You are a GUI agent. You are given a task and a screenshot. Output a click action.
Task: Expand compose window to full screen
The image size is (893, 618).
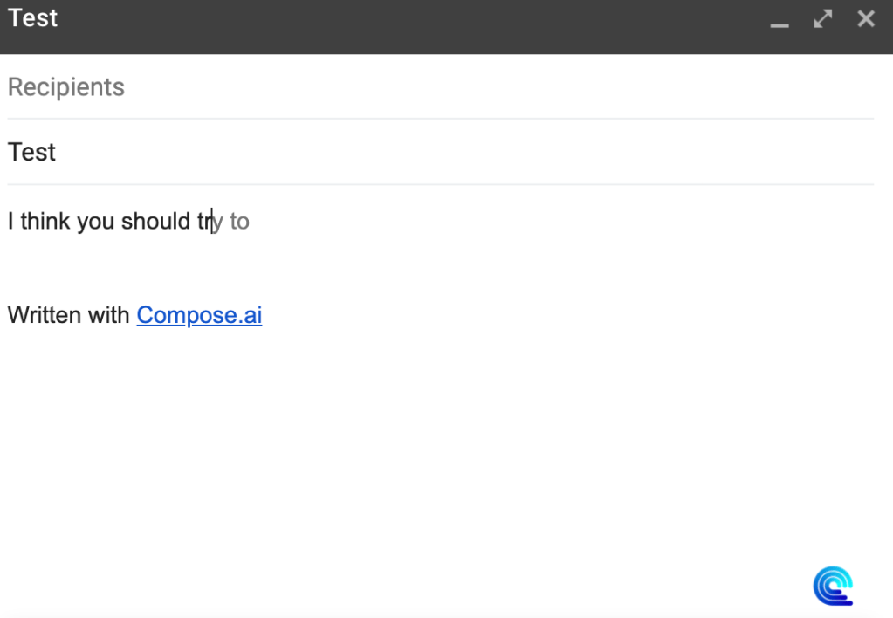click(x=822, y=19)
